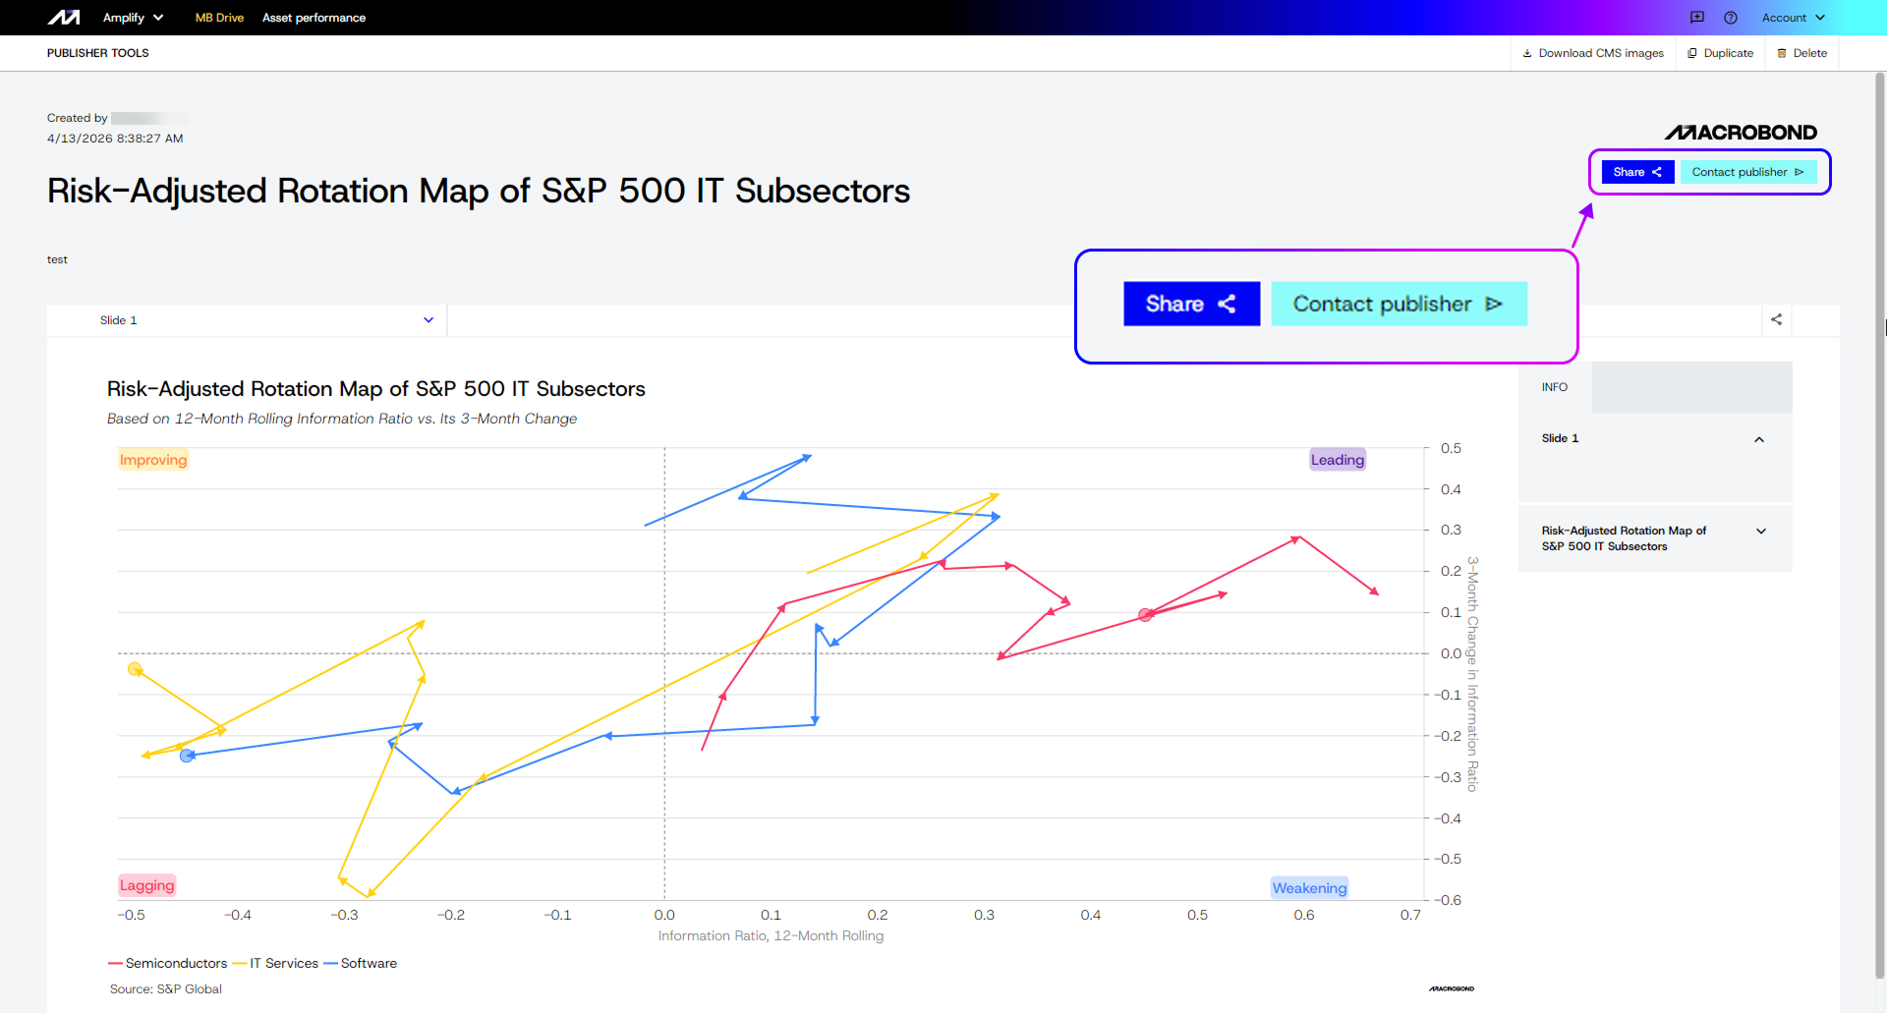
Task: Duplicate this document
Action: tap(1720, 53)
